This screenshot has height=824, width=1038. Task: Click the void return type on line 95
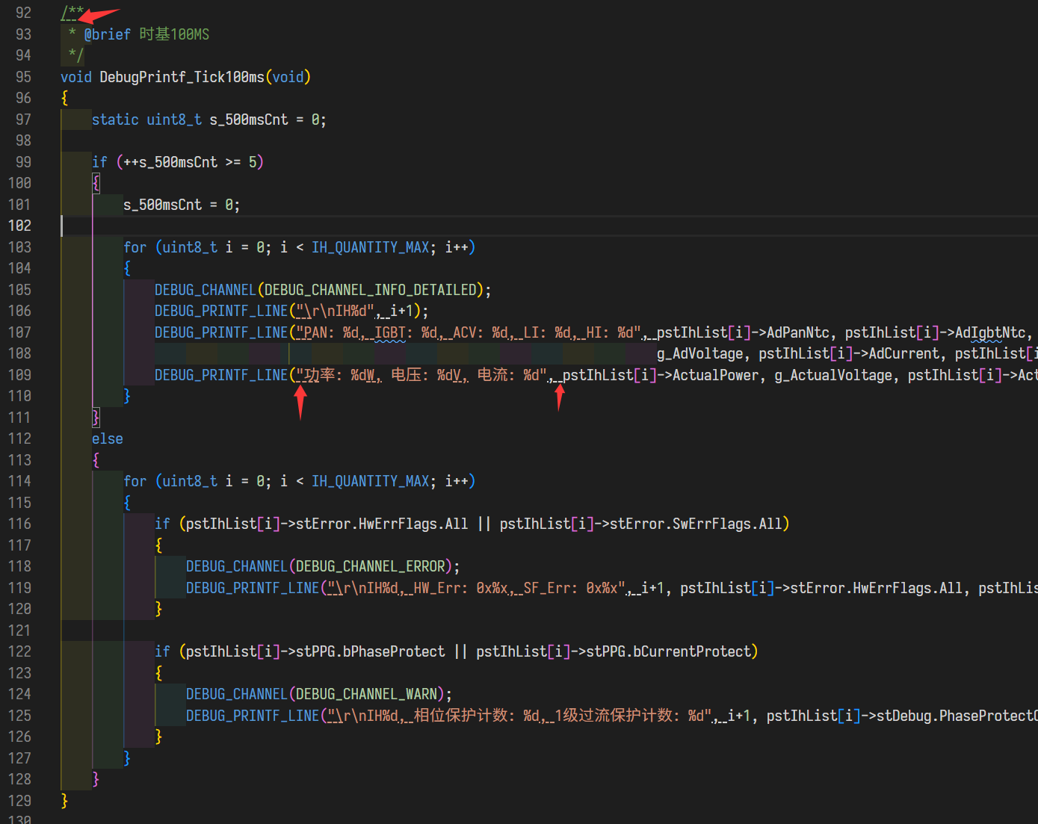click(75, 76)
